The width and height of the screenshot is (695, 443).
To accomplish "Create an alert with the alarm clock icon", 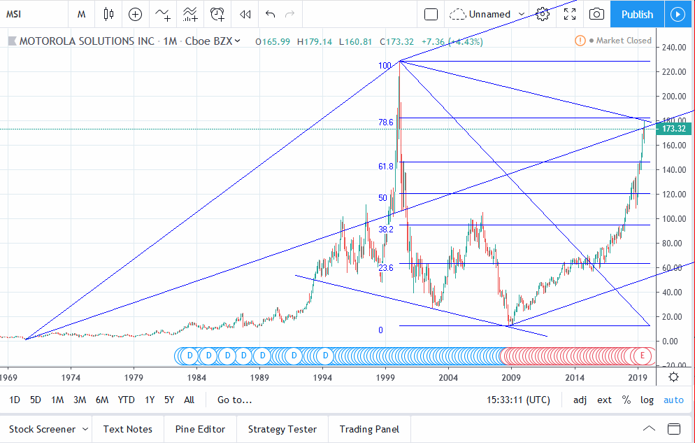I will (x=218, y=14).
